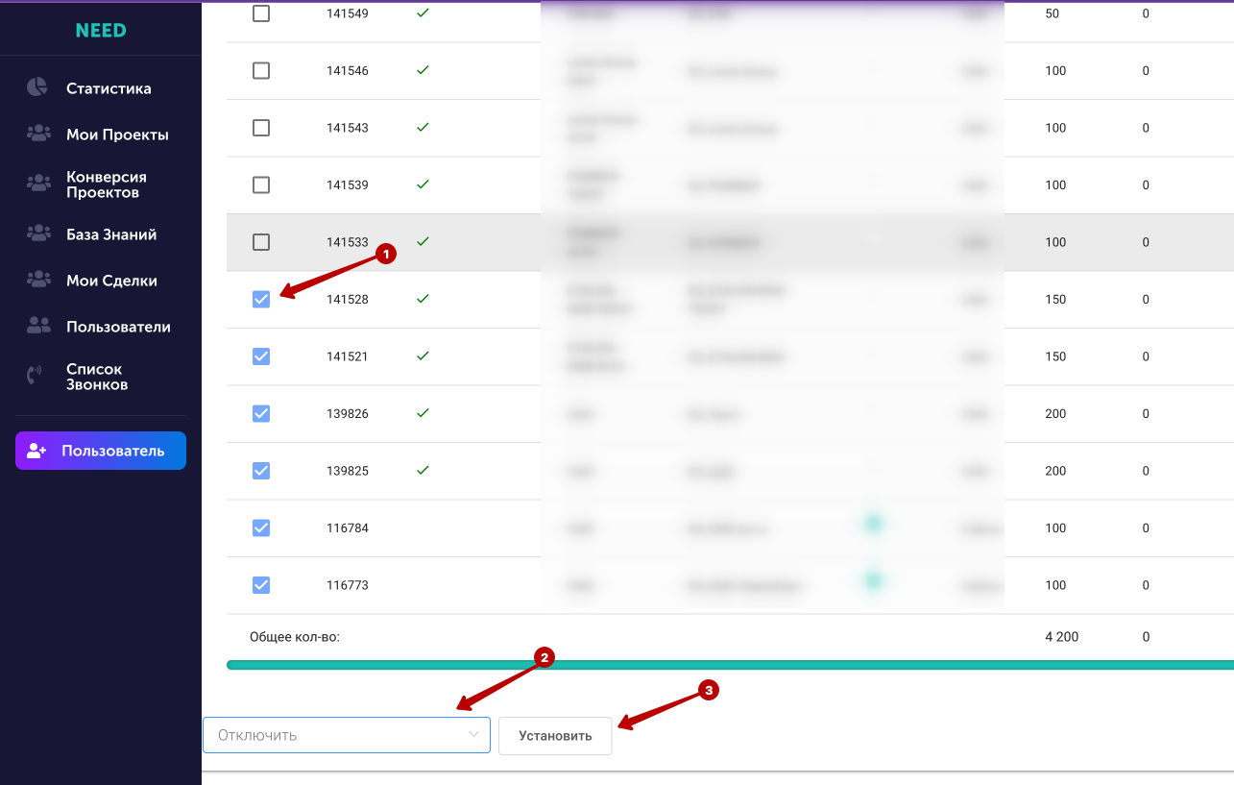The image size is (1234, 785).
Task: Click add-user icon on Пользователь button
Action: click(x=37, y=451)
